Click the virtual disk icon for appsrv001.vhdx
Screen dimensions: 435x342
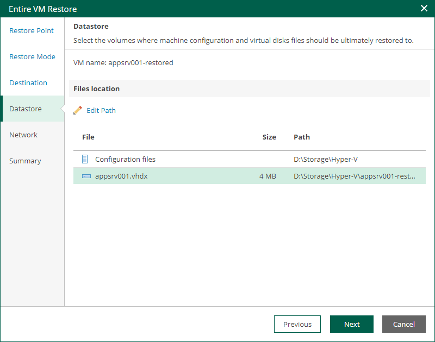click(x=86, y=176)
